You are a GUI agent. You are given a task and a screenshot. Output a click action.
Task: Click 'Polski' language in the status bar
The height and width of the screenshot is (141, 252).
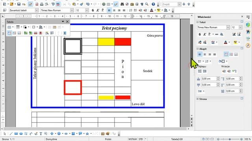tap(108, 139)
